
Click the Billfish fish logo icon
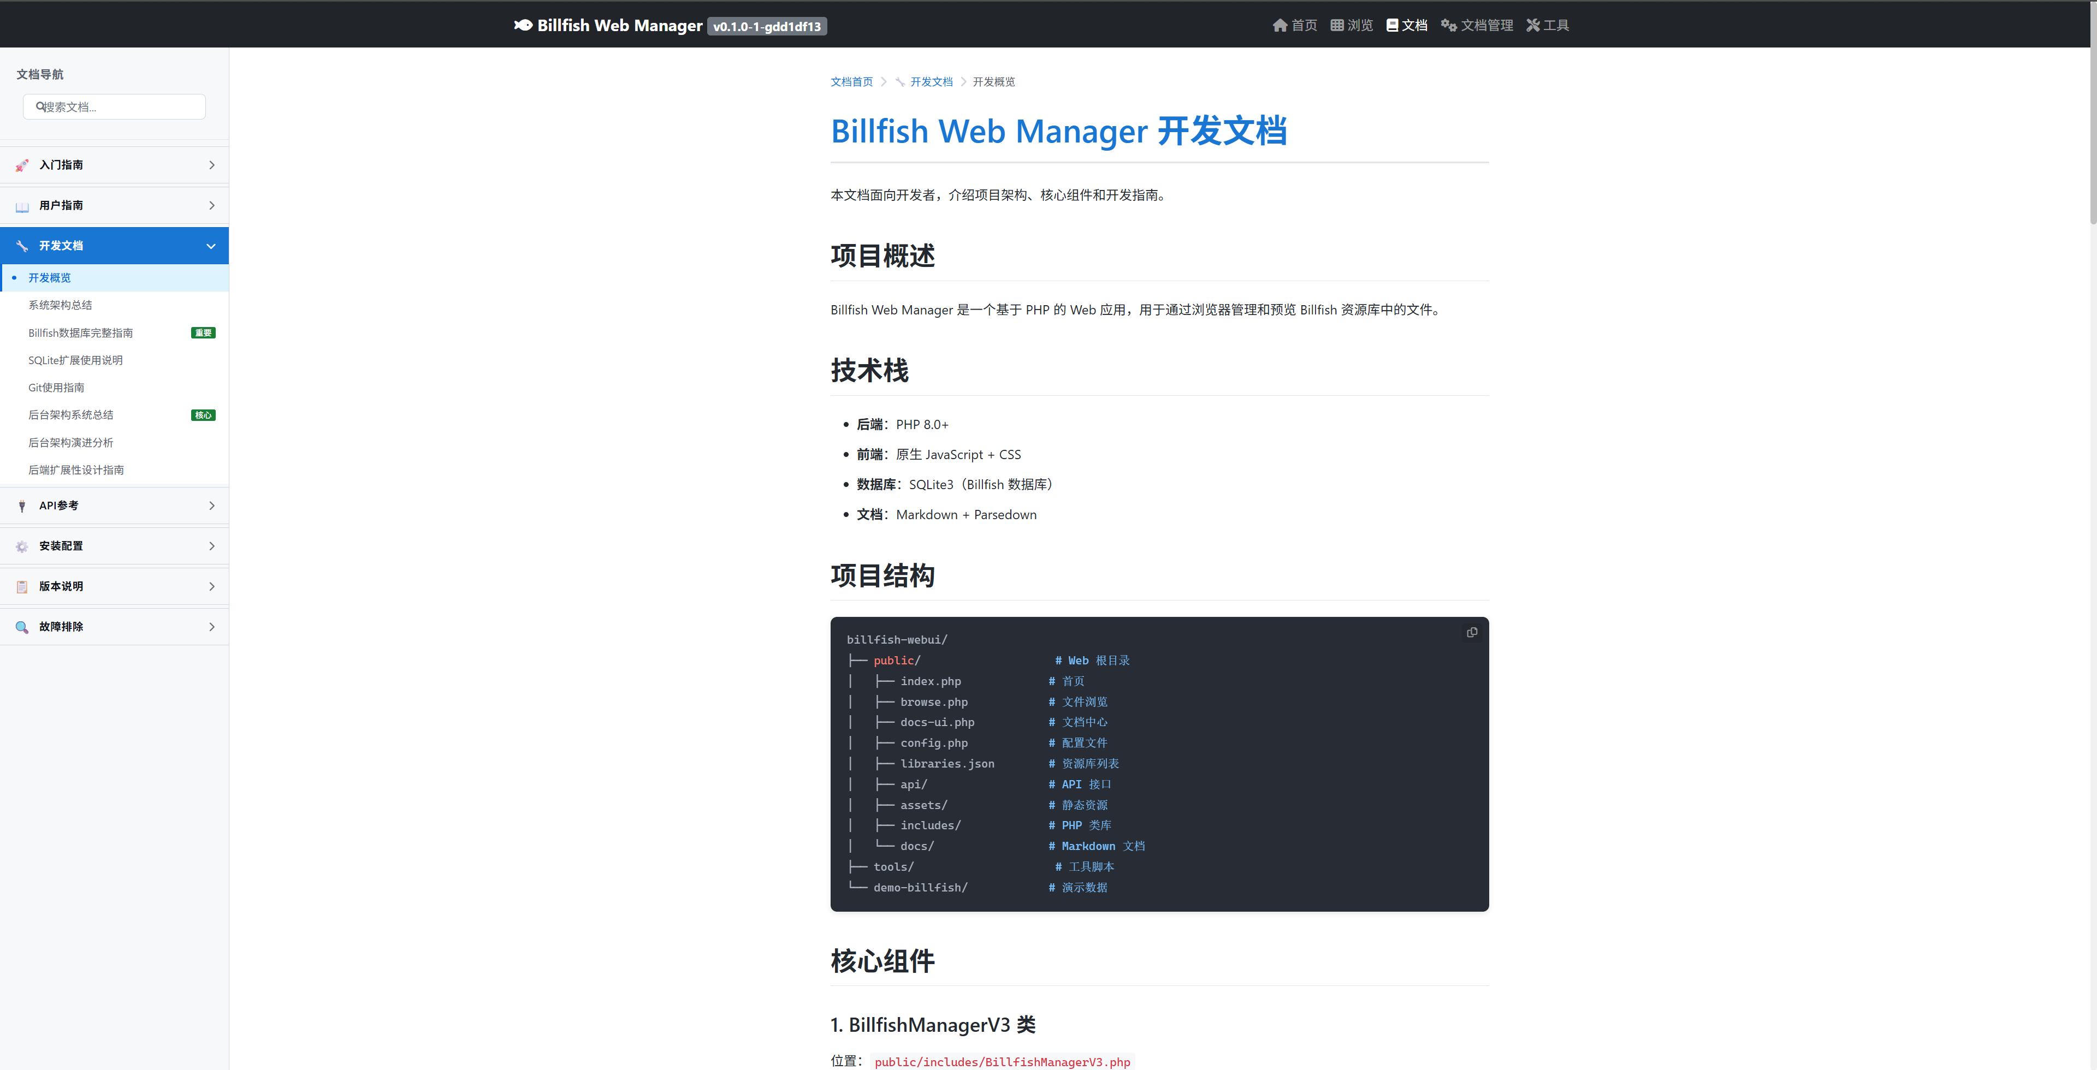[524, 25]
